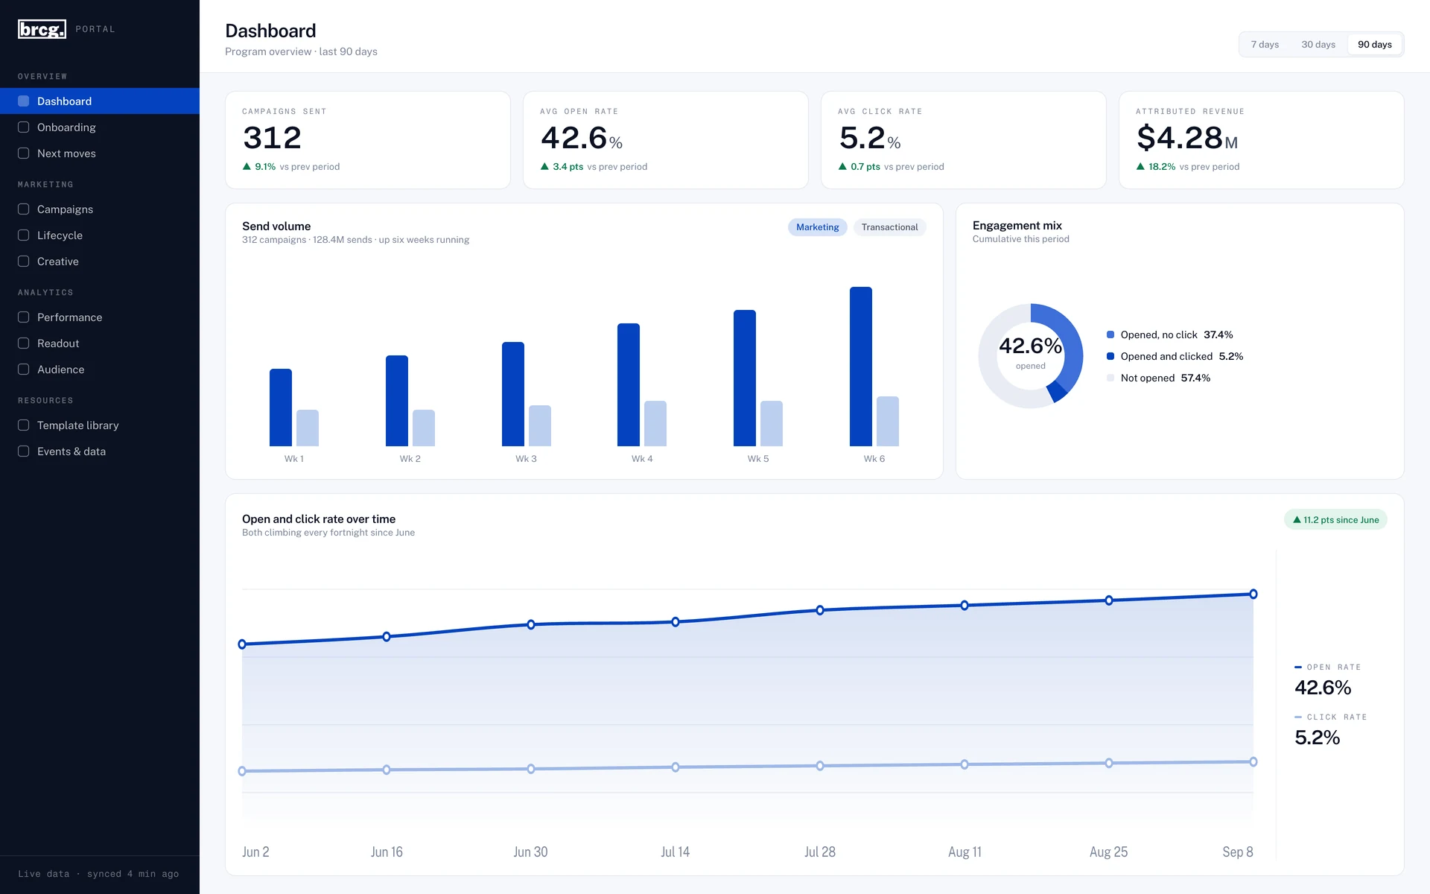Select the 90 days time range
1430x894 pixels.
pyautogui.click(x=1374, y=45)
